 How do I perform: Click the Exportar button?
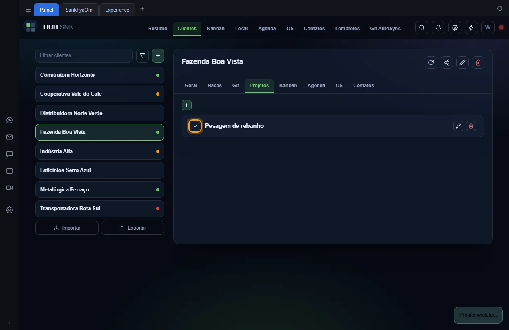coord(132,228)
